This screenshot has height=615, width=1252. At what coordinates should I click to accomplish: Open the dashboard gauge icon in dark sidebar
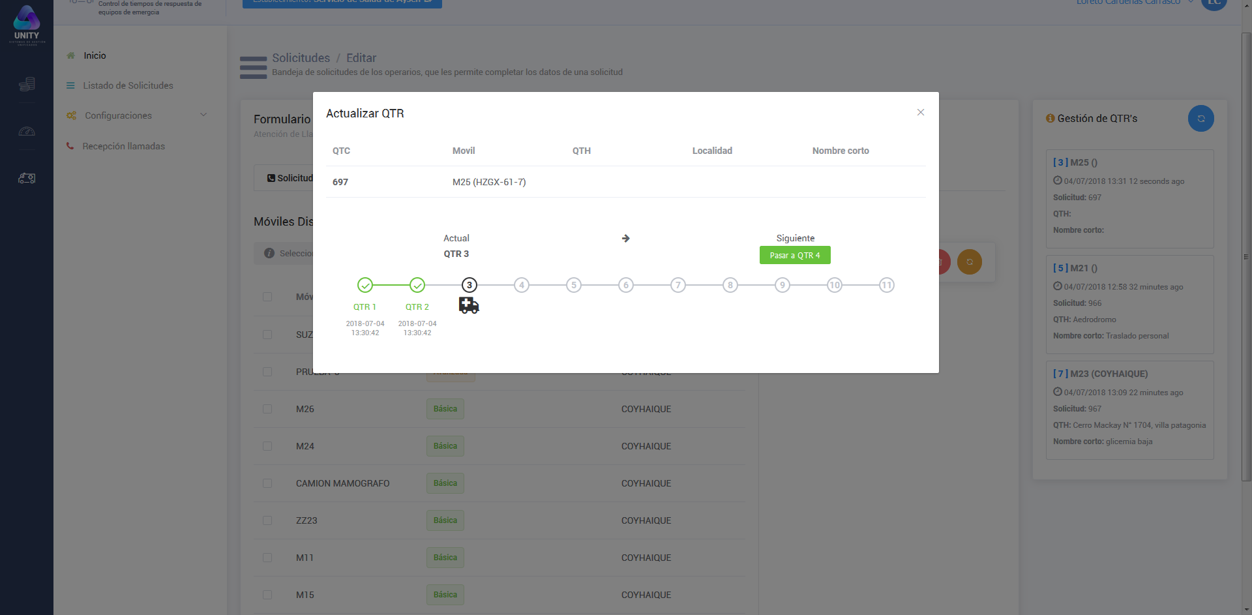tap(27, 131)
